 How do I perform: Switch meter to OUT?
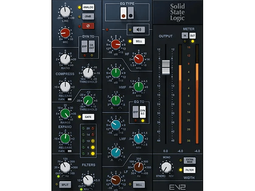(193, 36)
